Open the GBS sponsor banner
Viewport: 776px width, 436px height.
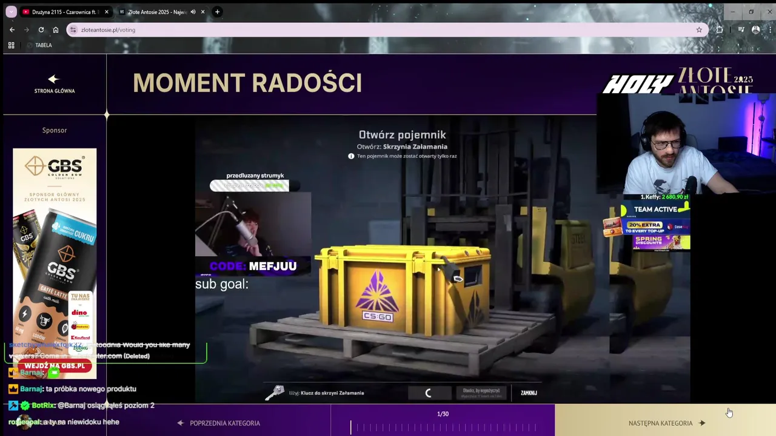(55, 263)
